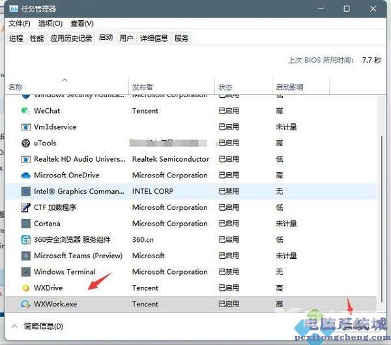
Task: Switch to the 应用历史记录 tab
Action: [71, 38]
